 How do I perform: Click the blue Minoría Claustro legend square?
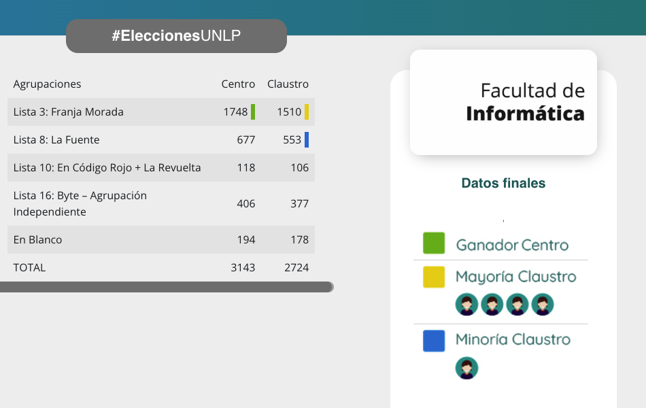pyautogui.click(x=434, y=341)
